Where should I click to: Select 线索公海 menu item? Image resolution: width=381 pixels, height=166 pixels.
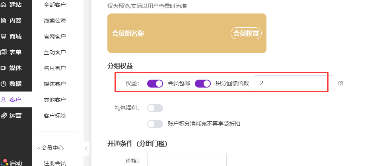pos(54,21)
